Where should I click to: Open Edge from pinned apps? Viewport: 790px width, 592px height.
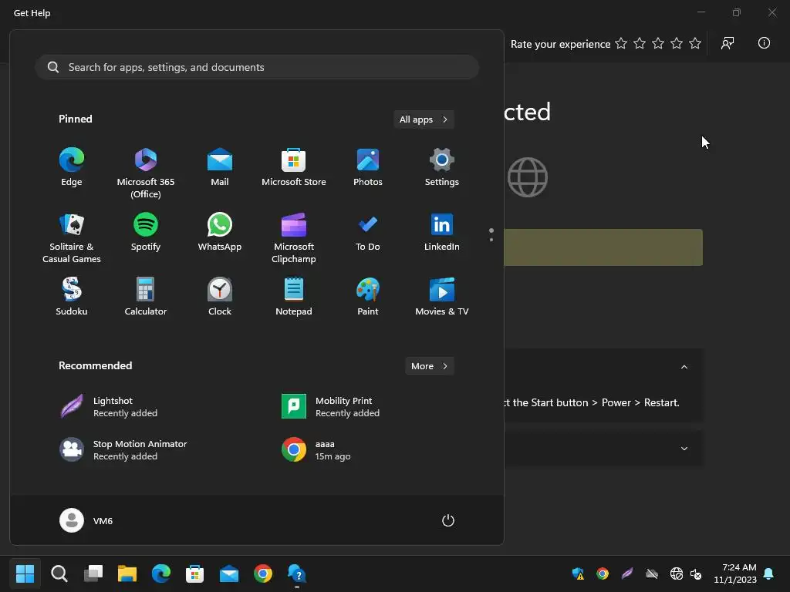(x=72, y=167)
